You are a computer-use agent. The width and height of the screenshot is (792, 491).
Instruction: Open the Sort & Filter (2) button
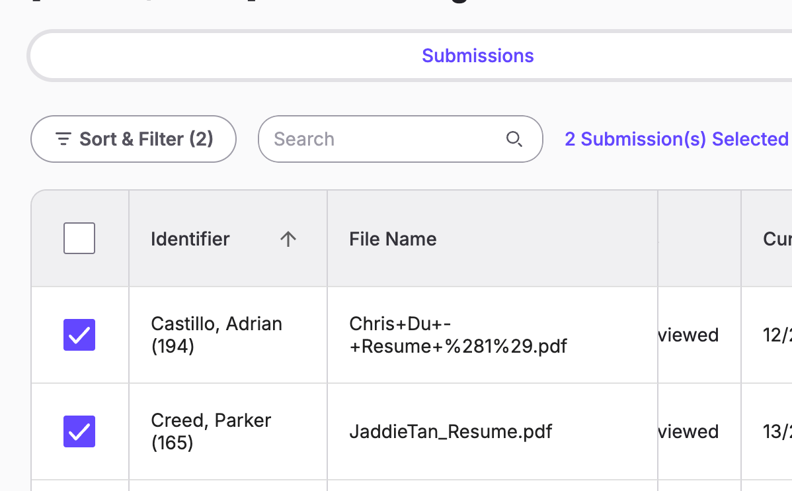click(134, 139)
